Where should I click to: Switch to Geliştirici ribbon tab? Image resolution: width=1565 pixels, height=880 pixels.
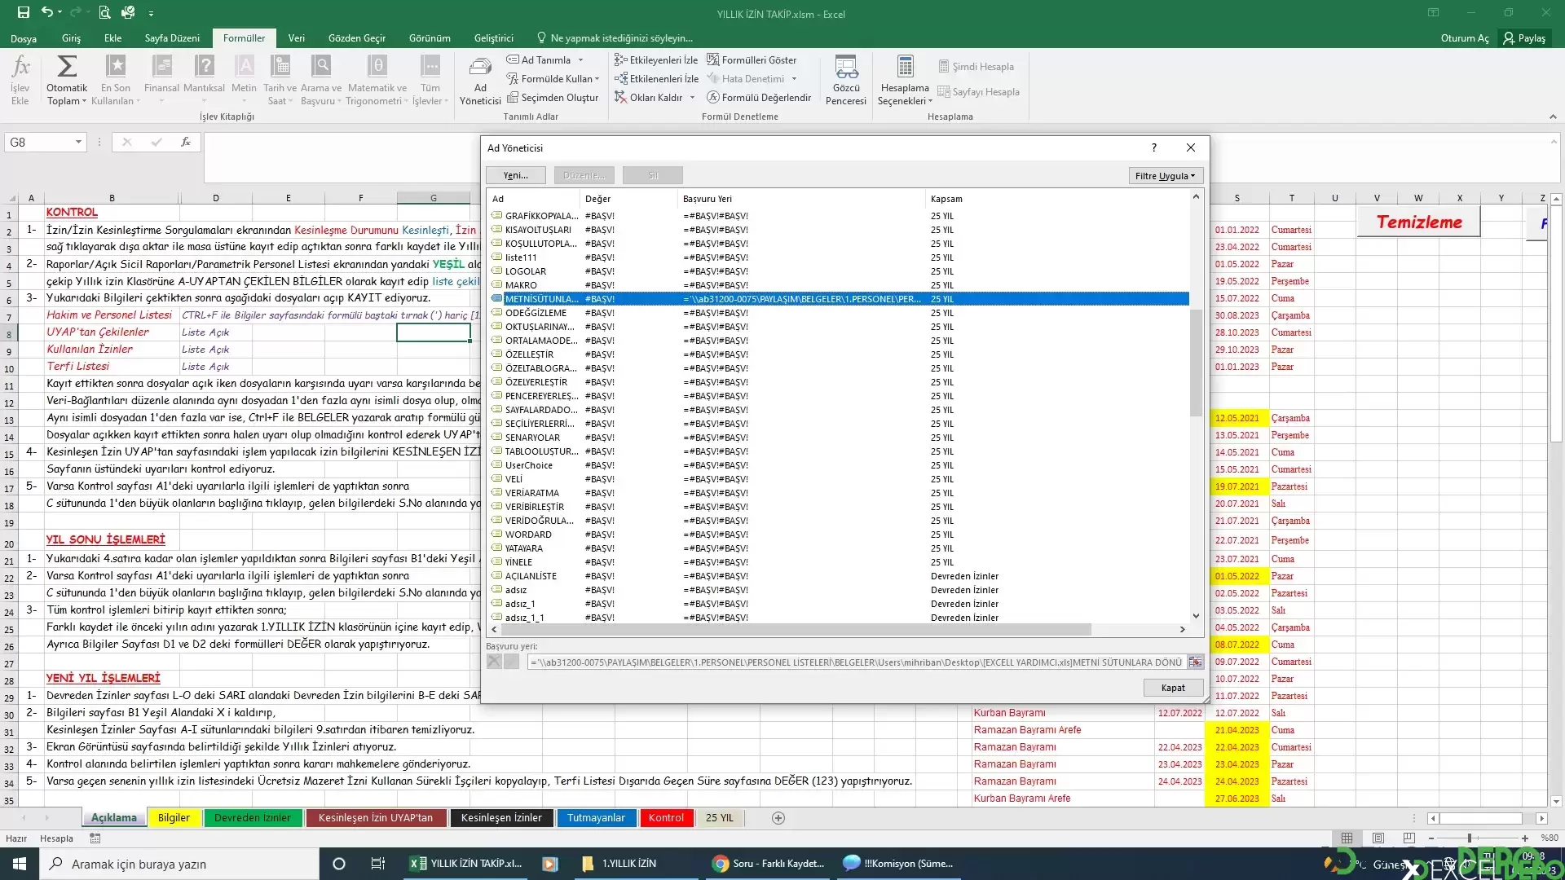point(494,38)
